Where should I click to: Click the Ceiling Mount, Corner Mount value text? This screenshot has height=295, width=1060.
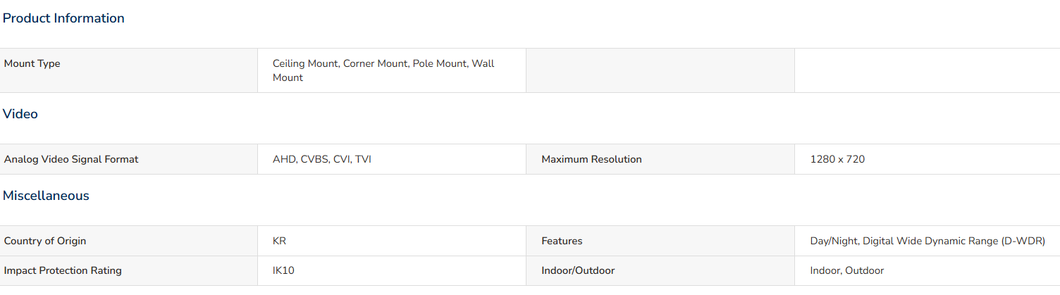(x=383, y=70)
